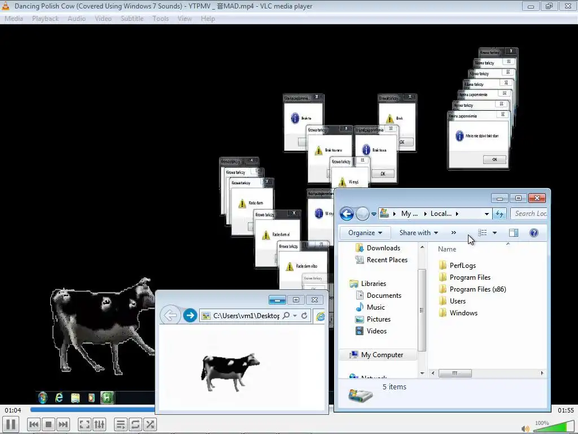
Task: Toggle loop mode in VLC
Action: (135, 424)
